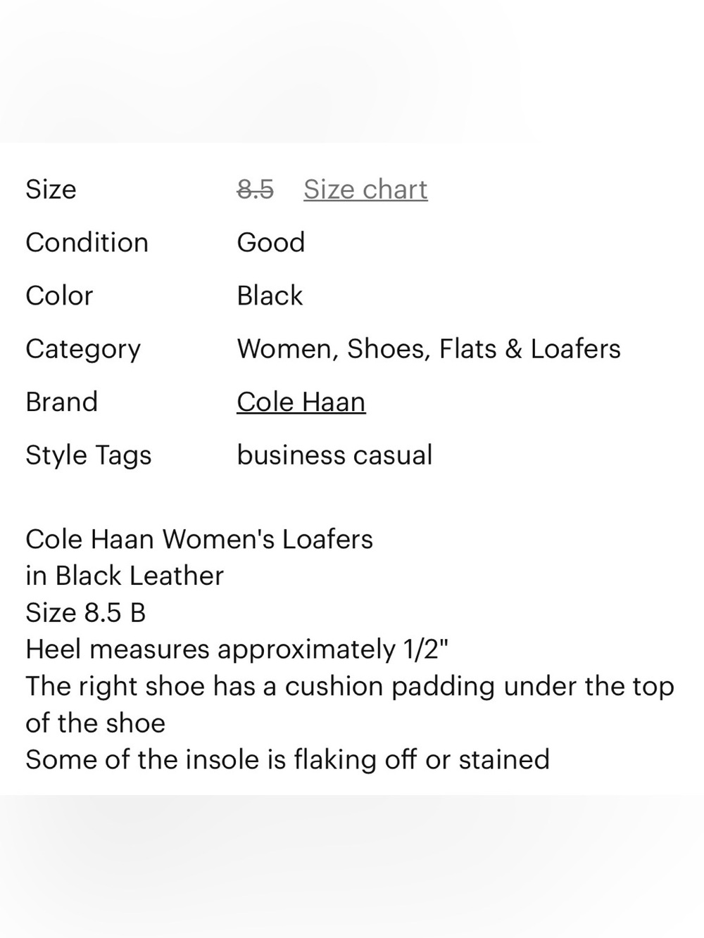
Task: Open the Size chart link
Action: pos(365,189)
